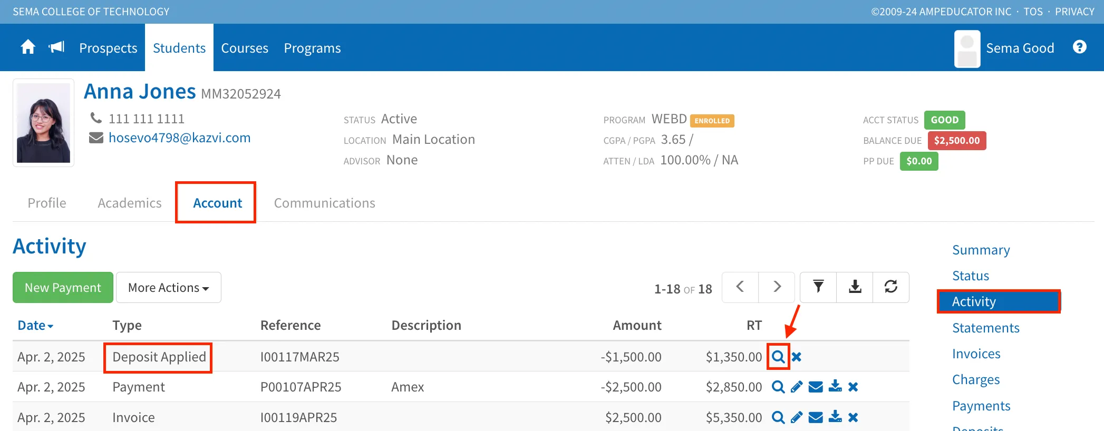Screen dimensions: 1104x431
Task: View details of the Deposit Applied transaction
Action: tap(778, 357)
